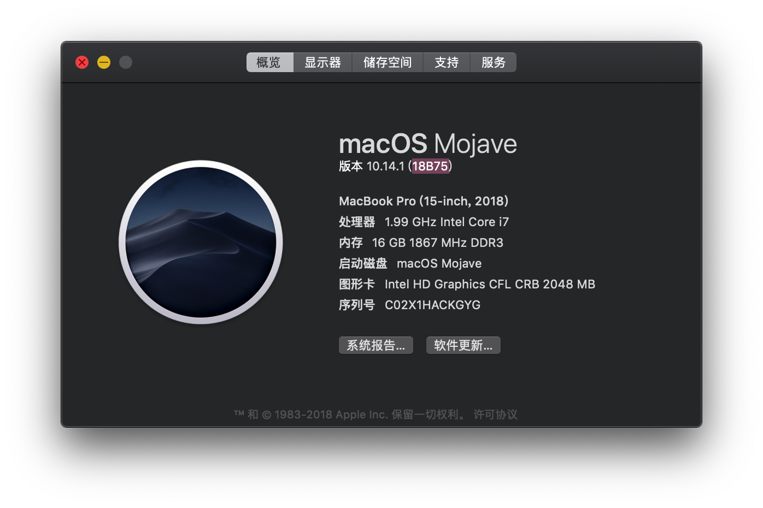Click highlighted build number 18B75

click(x=430, y=166)
